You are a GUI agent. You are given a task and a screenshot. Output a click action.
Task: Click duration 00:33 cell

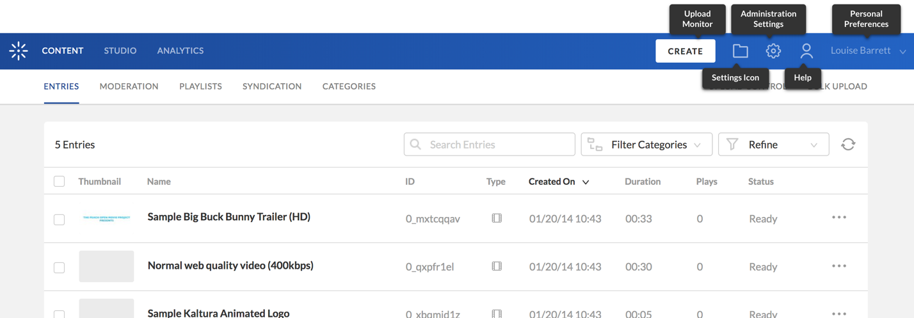tap(639, 219)
